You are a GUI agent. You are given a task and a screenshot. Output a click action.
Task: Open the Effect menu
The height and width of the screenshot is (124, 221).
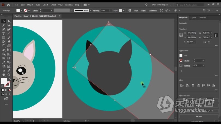[x=53, y=5]
